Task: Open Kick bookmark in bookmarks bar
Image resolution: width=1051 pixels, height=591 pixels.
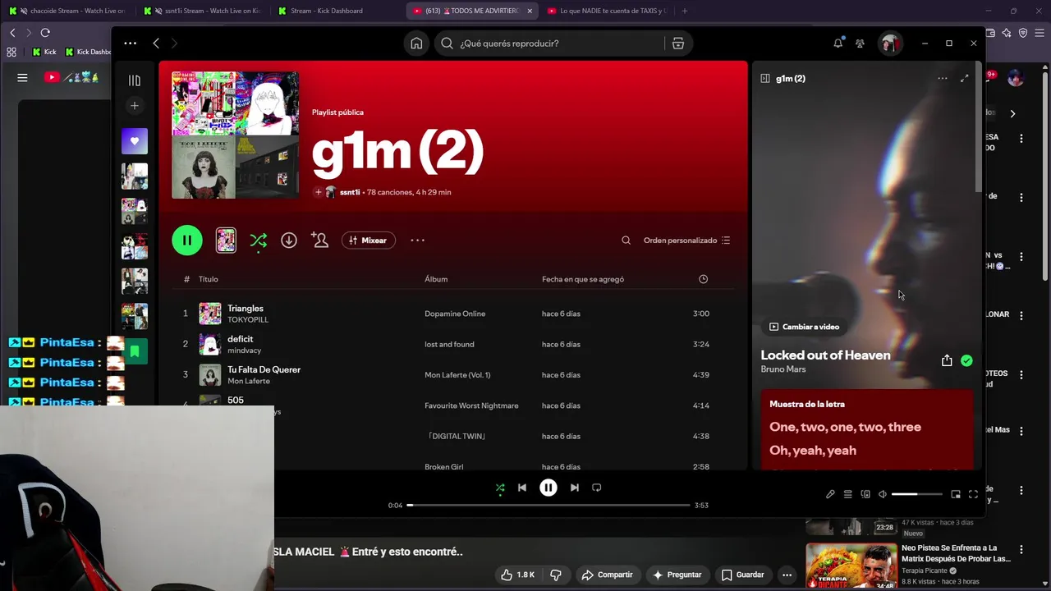Action: [44, 52]
